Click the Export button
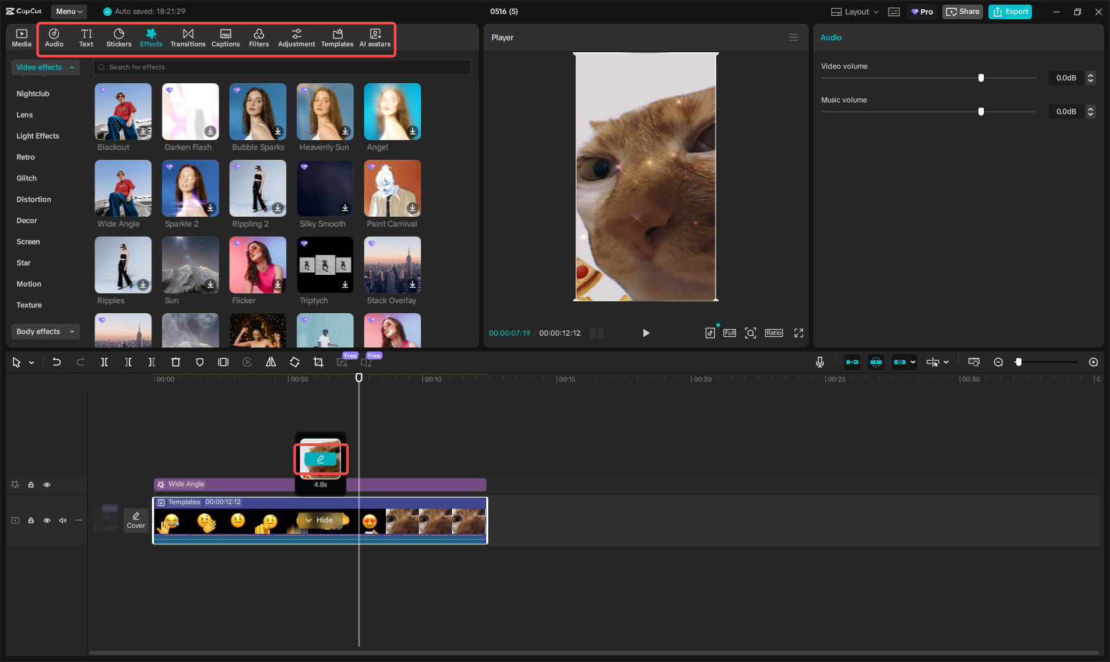Viewport: 1110px width, 662px height. (x=1010, y=12)
